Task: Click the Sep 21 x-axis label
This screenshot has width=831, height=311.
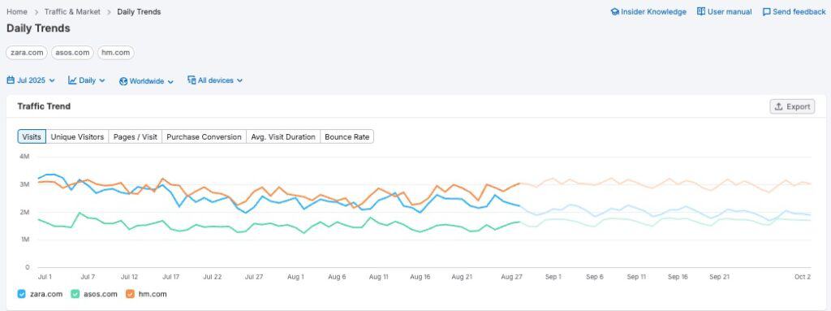Action: click(719, 277)
